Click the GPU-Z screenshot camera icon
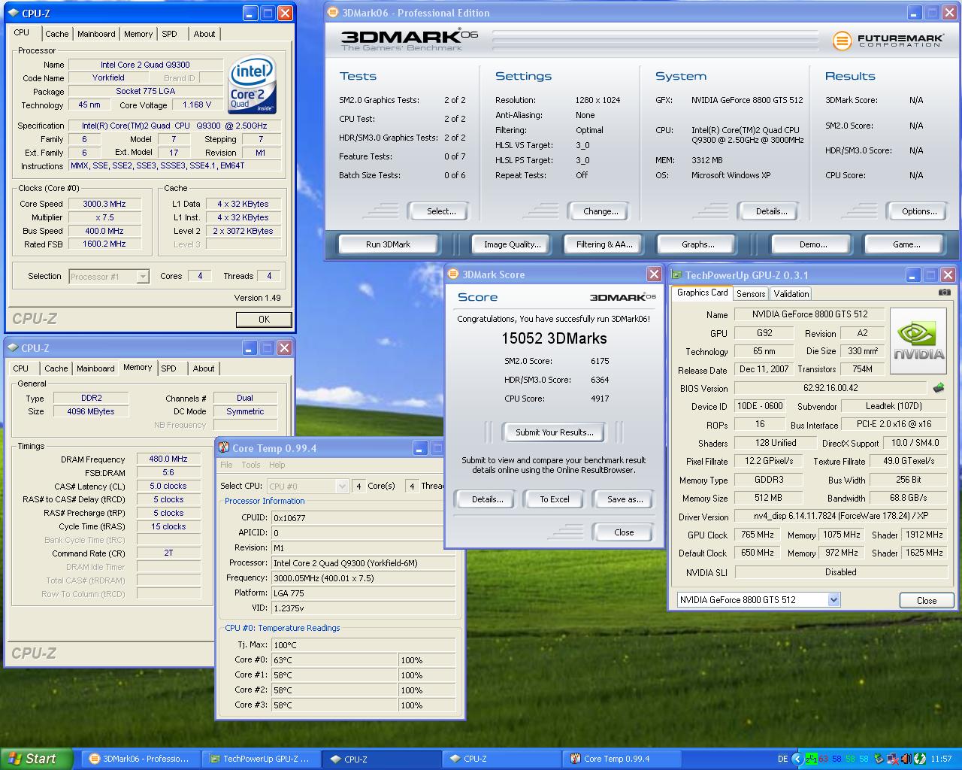The height and width of the screenshot is (770, 962). (944, 293)
